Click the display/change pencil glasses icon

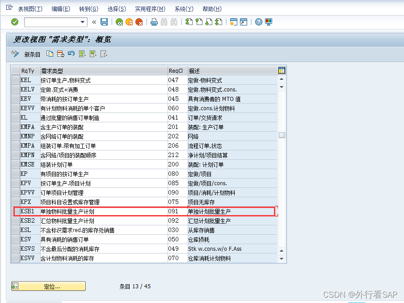coord(15,54)
